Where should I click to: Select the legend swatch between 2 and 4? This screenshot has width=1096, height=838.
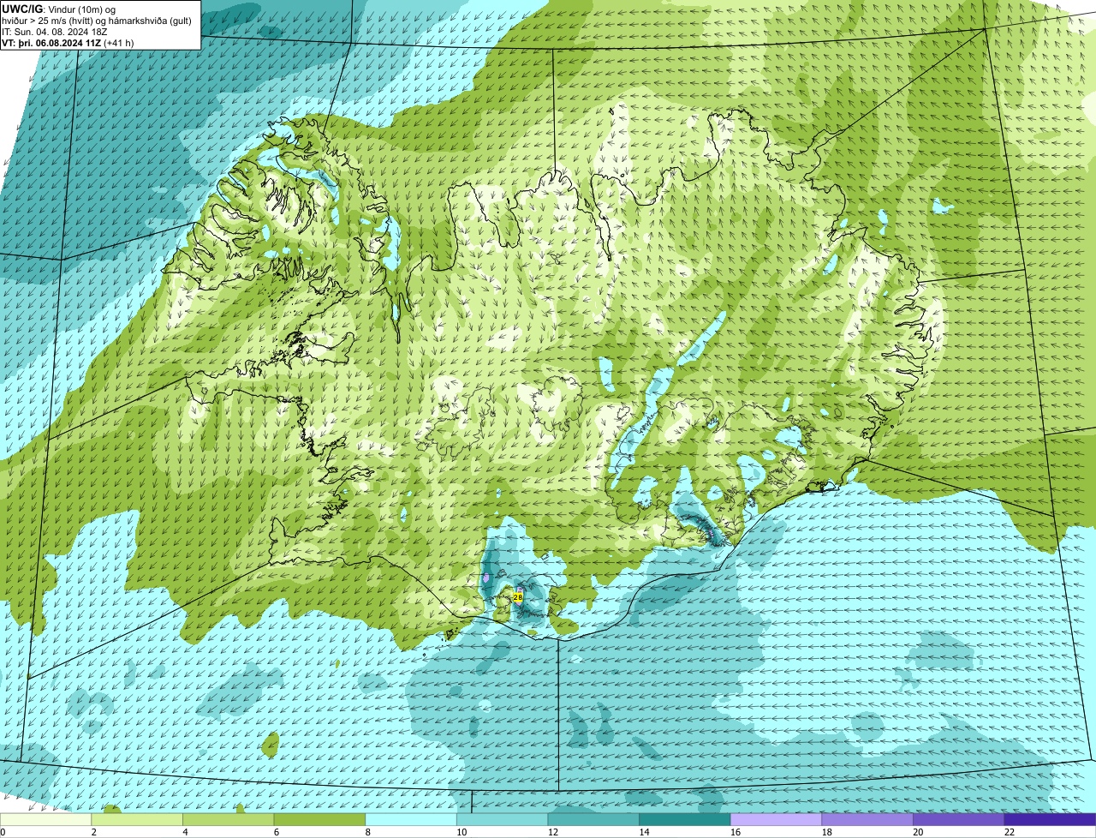(137, 820)
